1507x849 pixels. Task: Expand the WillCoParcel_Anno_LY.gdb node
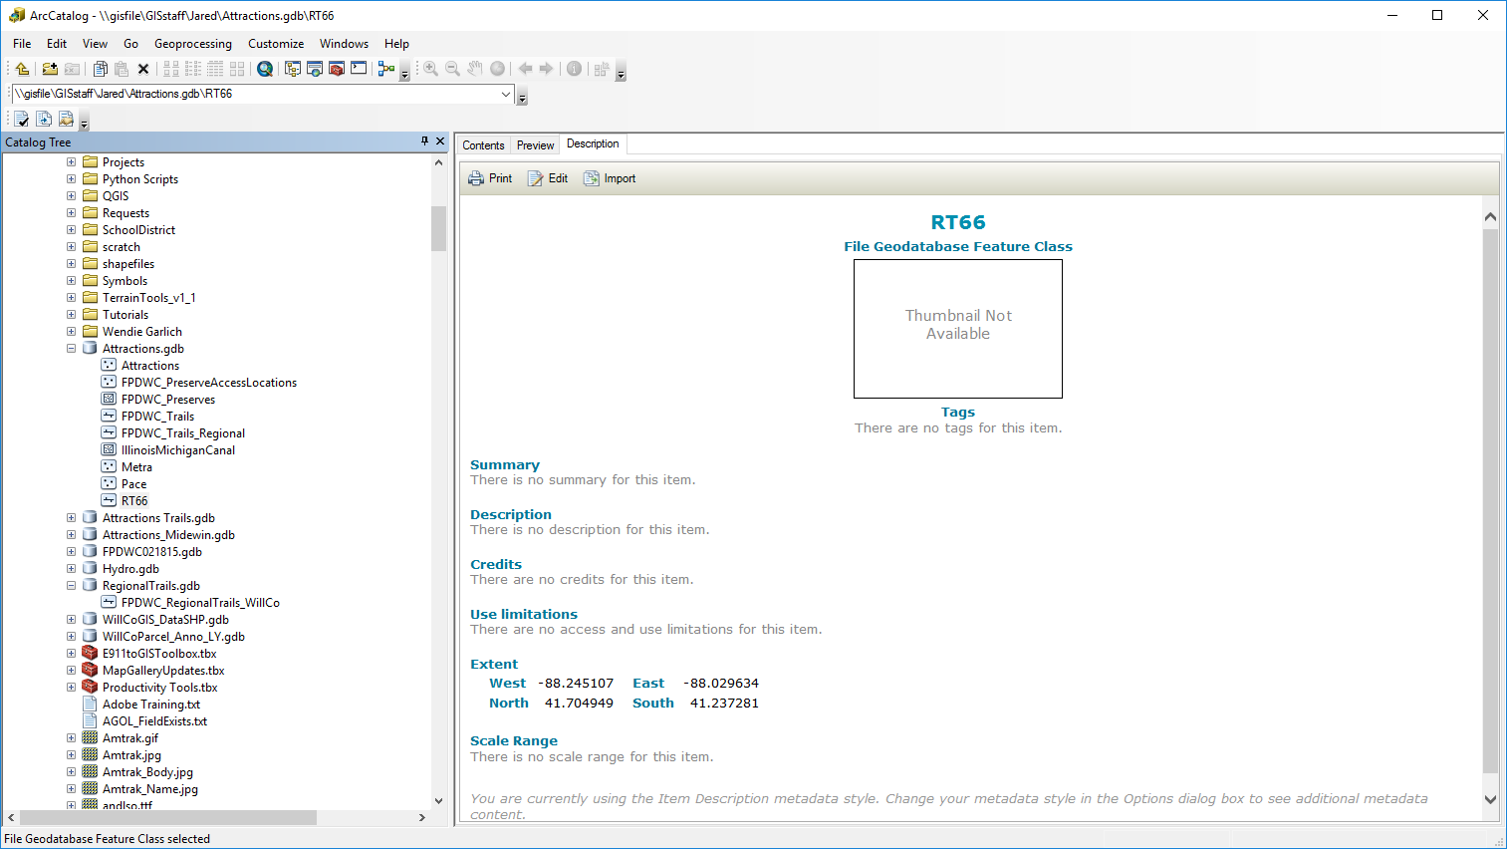coord(71,637)
